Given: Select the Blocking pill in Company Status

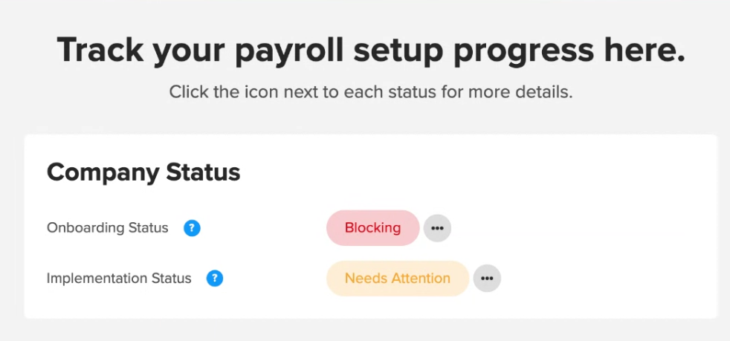Looking at the screenshot, I should [x=373, y=228].
